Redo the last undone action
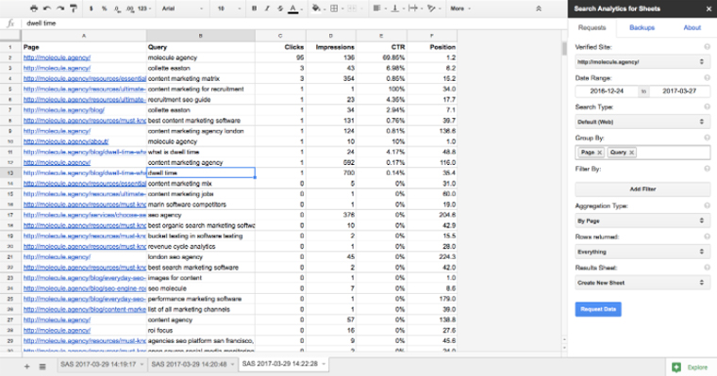This screenshot has width=717, height=376. coord(59,8)
